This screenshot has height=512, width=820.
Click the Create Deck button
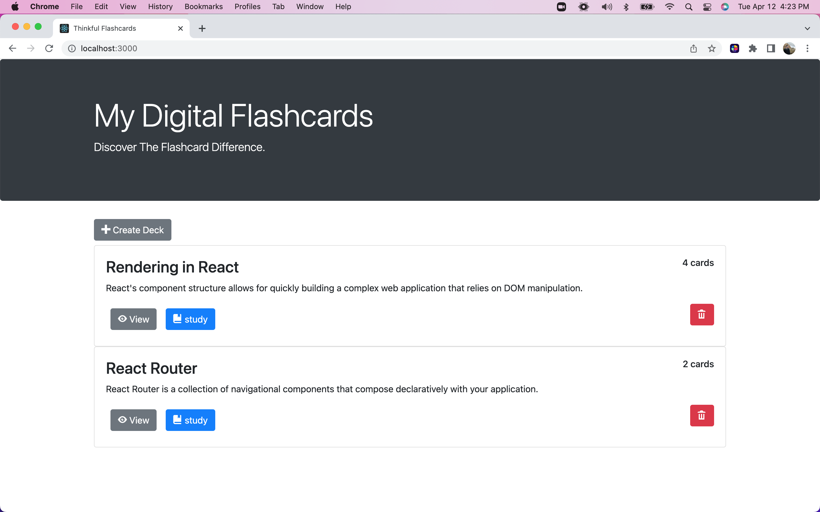pyautogui.click(x=132, y=230)
